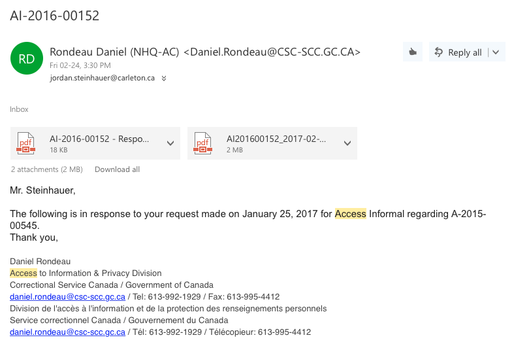
Task: Click the thumbs-up like icon
Action: (x=412, y=52)
